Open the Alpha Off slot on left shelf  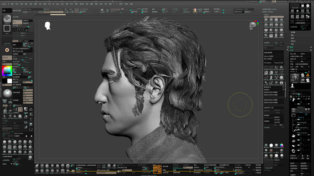point(7,40)
